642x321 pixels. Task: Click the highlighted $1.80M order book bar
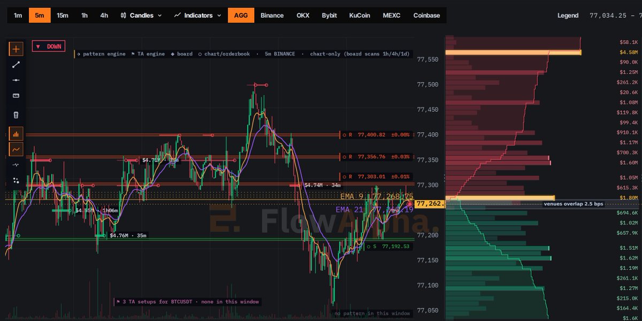click(500, 198)
